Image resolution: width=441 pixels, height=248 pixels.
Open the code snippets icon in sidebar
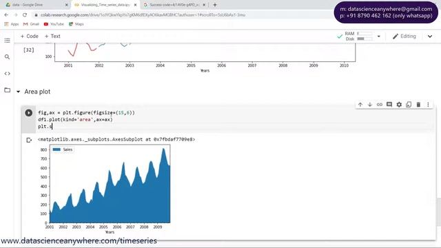[8, 74]
